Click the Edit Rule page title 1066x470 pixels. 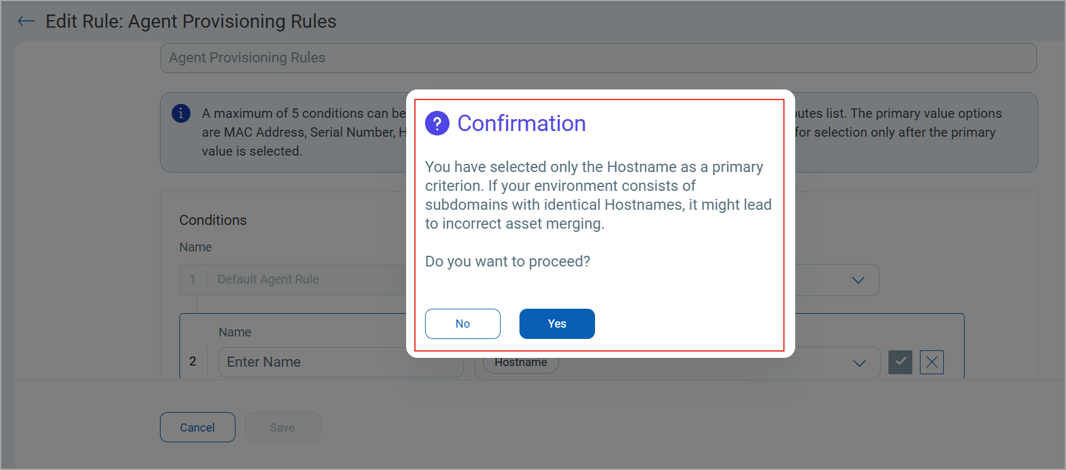(191, 21)
